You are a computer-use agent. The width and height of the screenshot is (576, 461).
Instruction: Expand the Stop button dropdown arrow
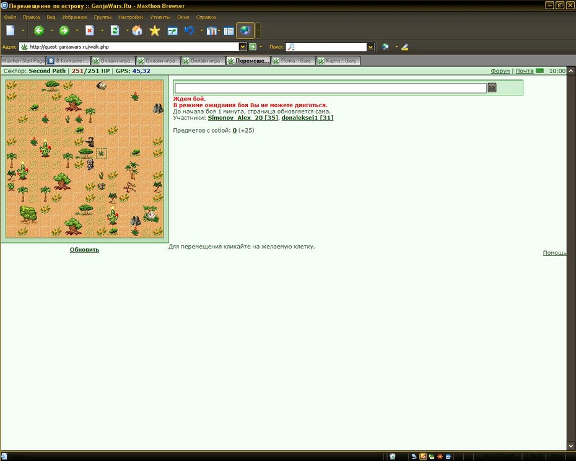point(102,30)
